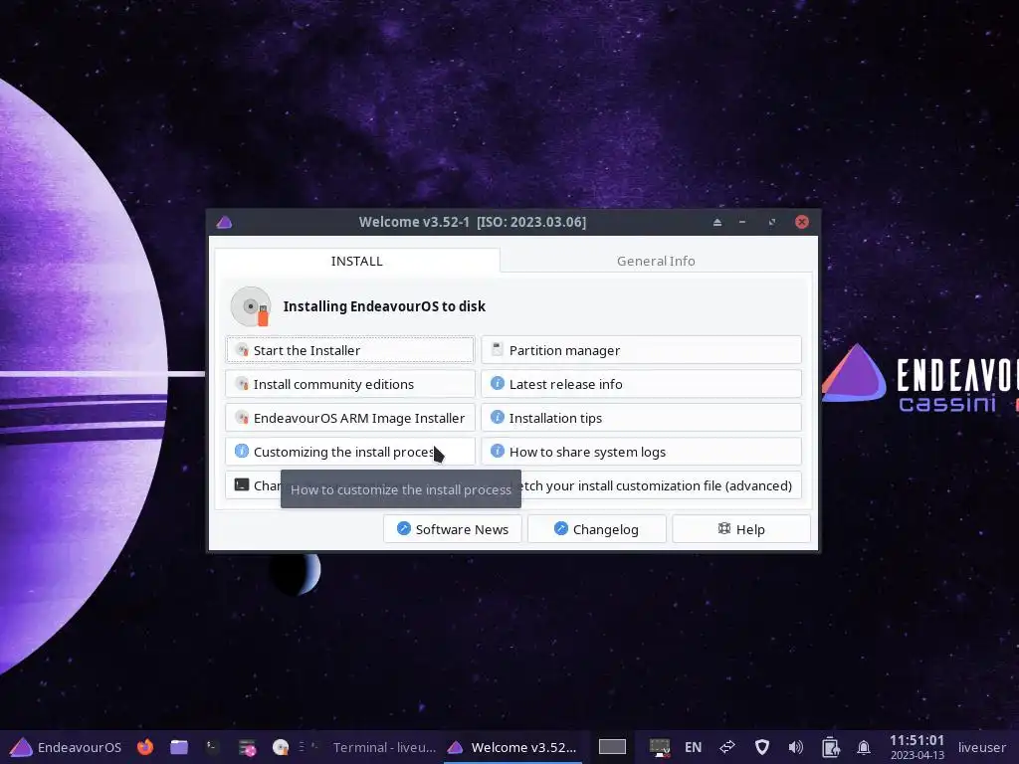Viewport: 1019px width, 764px height.
Task: Focus the Welcome v3.52 taskbar entry
Action: coord(512,747)
